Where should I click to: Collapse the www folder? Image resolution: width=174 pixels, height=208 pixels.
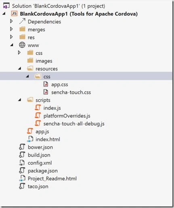click(x=12, y=45)
